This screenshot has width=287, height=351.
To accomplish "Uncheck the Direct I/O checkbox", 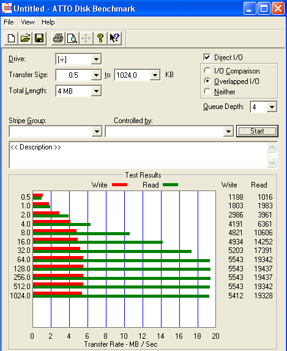I will 207,58.
